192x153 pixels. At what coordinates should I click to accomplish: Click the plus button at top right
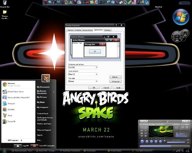point(181,3)
